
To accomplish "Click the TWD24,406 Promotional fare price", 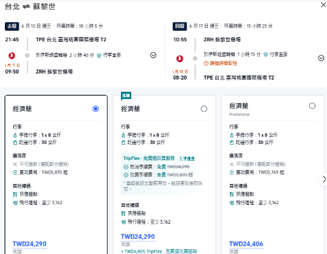I will (x=246, y=244).
